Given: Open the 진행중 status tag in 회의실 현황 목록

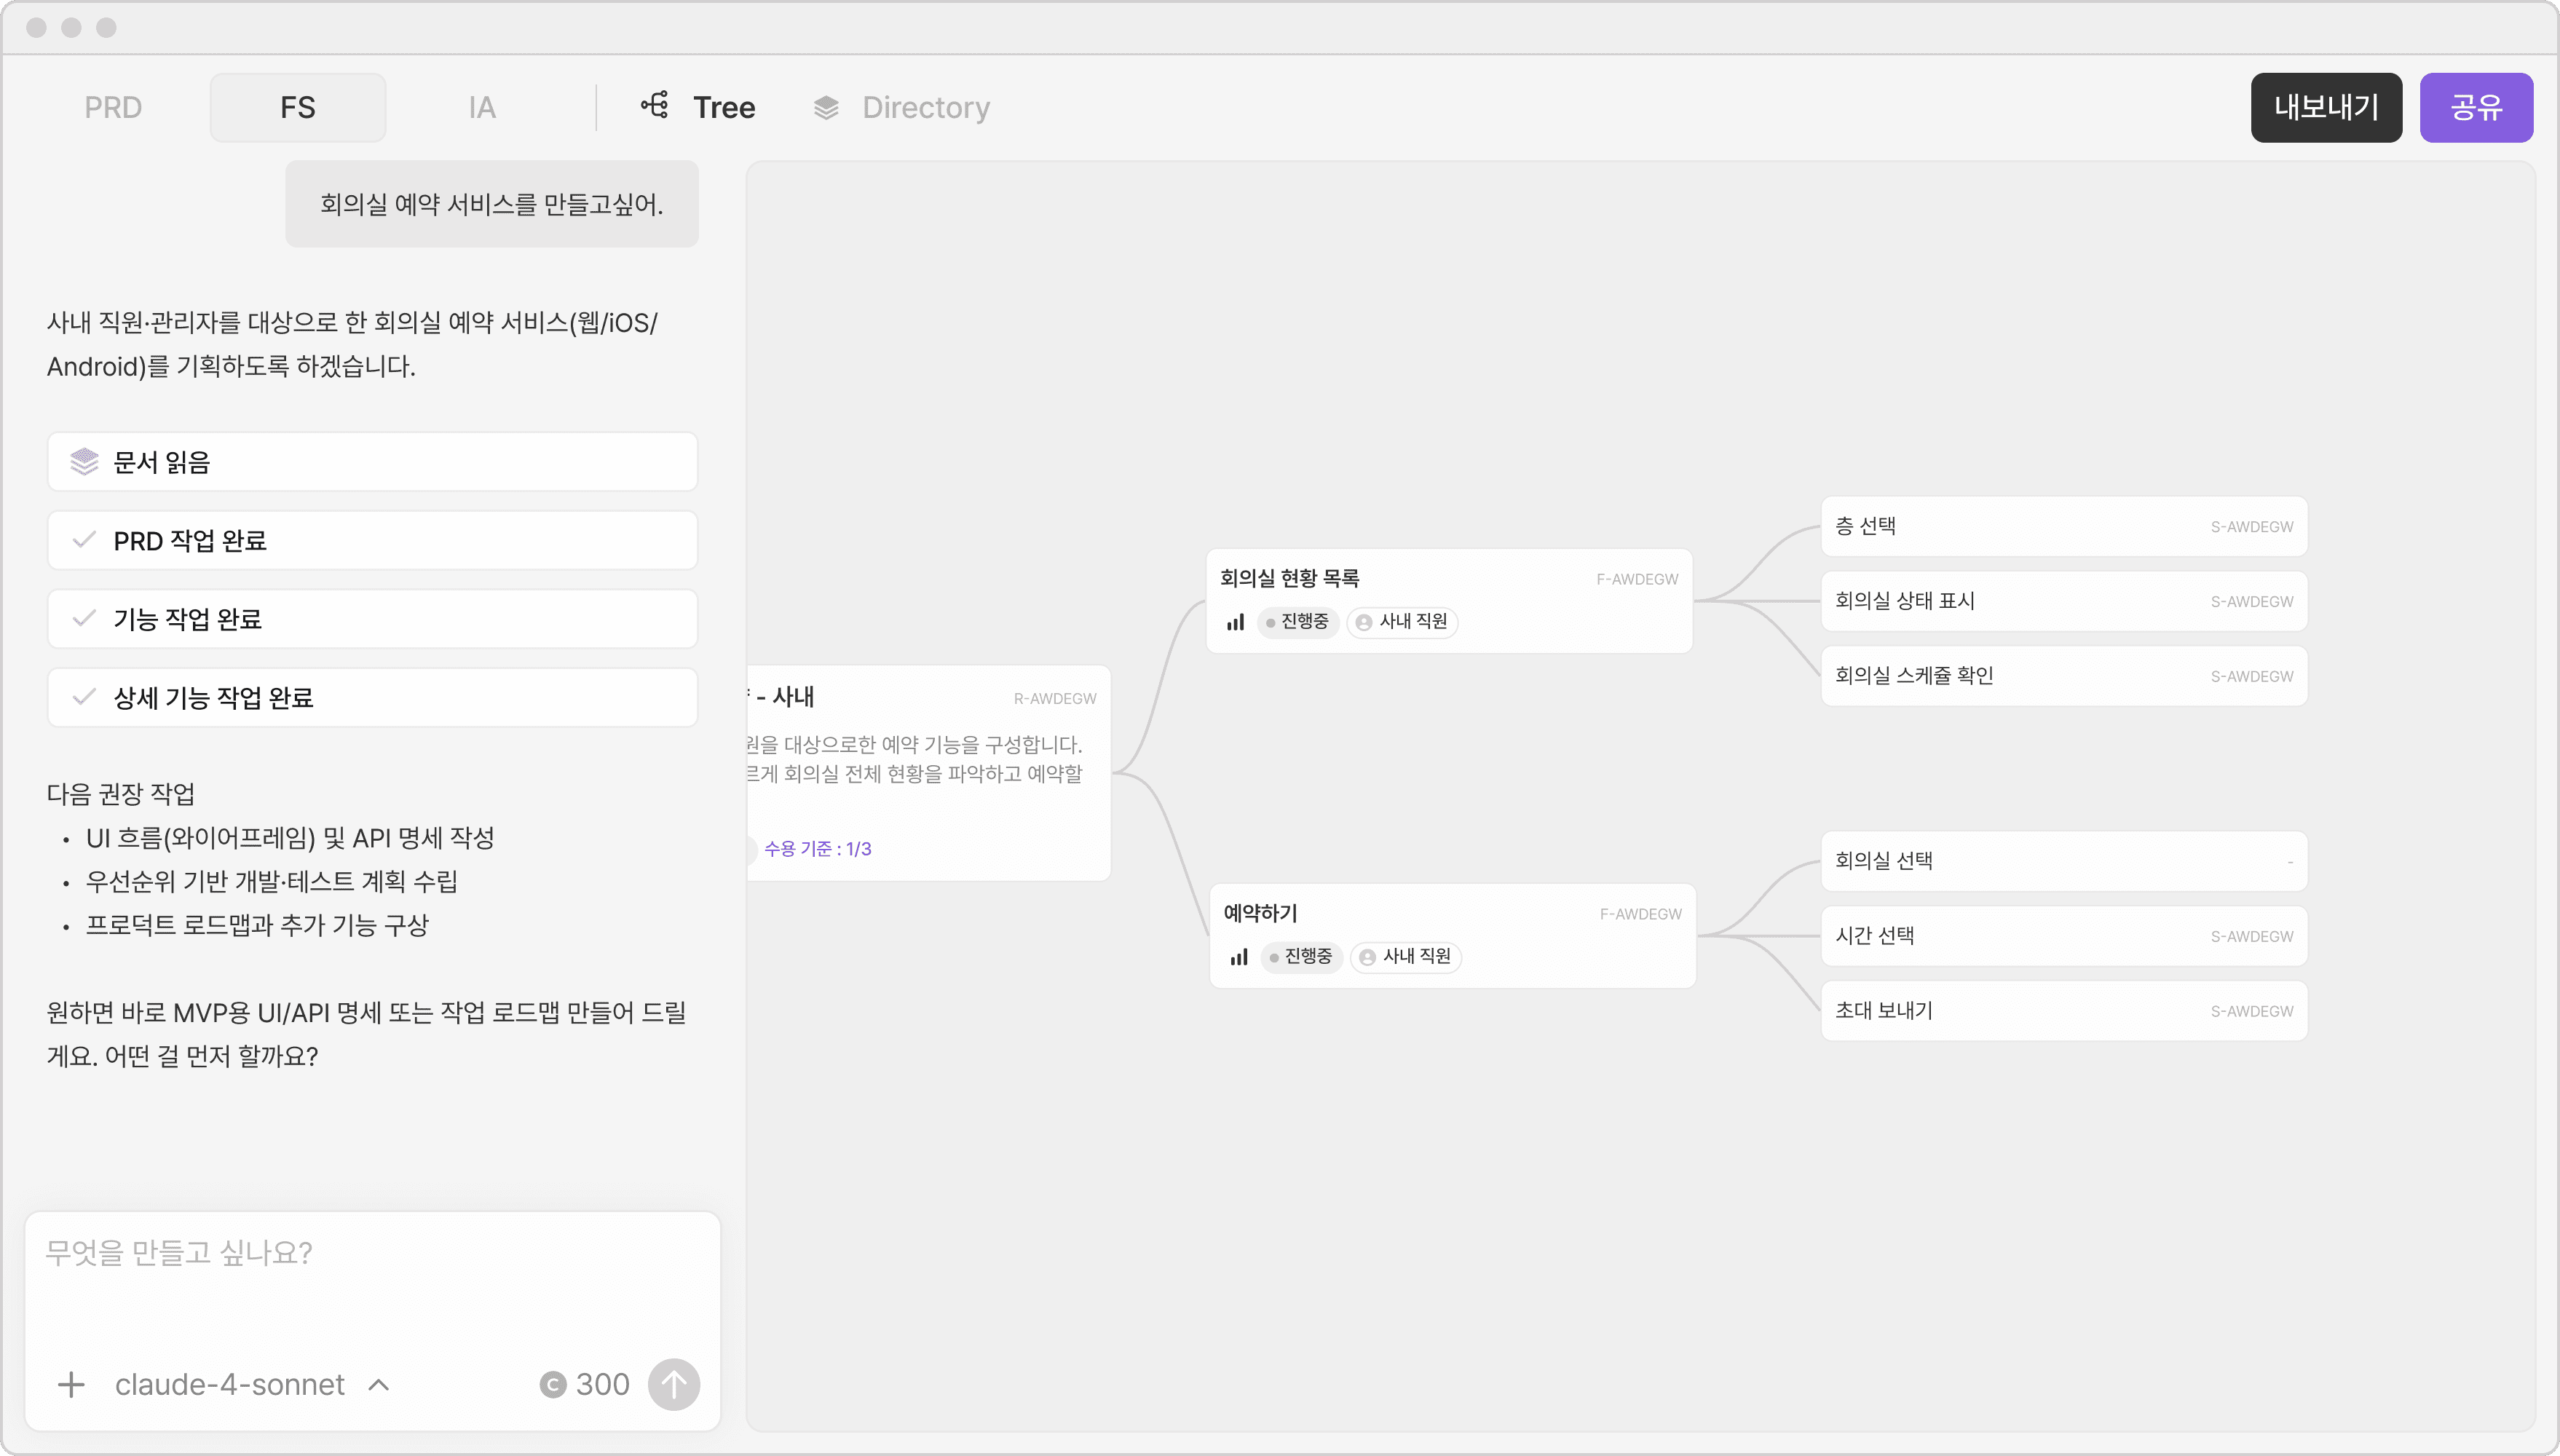Looking at the screenshot, I should [x=1298, y=622].
